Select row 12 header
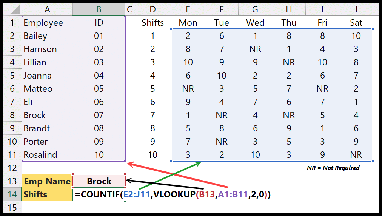 [x=12, y=168]
